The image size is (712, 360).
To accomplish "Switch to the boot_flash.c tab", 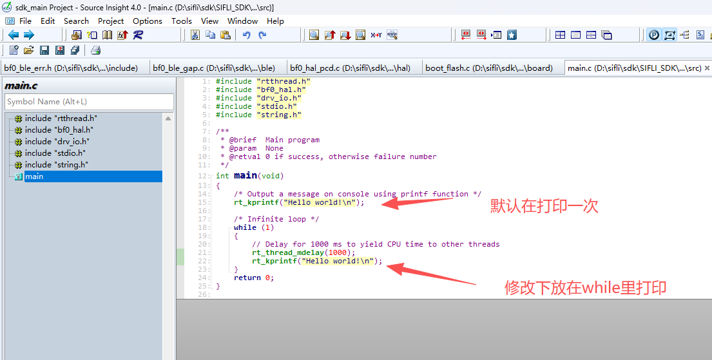I will [x=489, y=68].
